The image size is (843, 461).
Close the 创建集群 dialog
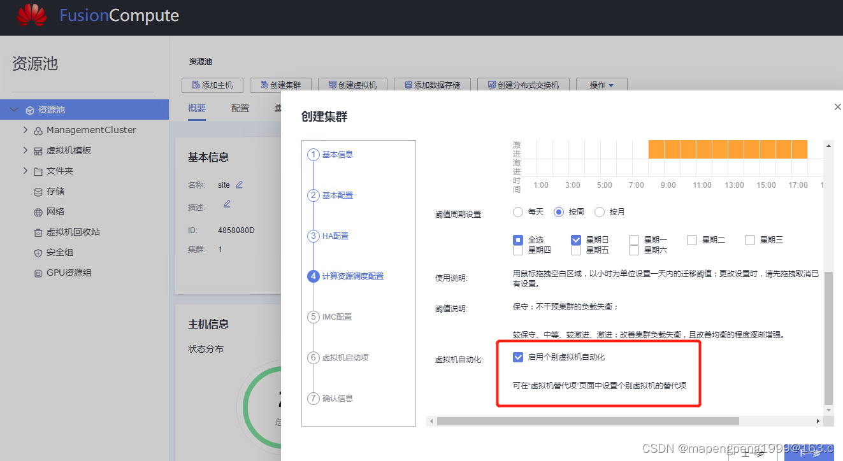coord(837,108)
